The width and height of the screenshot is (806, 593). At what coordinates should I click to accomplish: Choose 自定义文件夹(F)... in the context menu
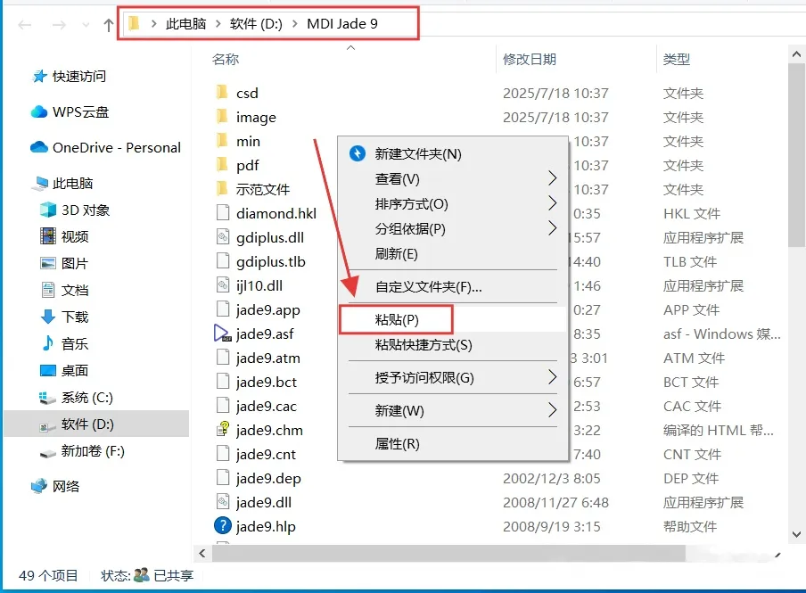coord(453,286)
